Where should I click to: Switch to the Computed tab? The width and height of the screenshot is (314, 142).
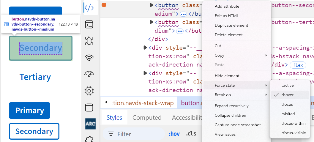(147, 117)
